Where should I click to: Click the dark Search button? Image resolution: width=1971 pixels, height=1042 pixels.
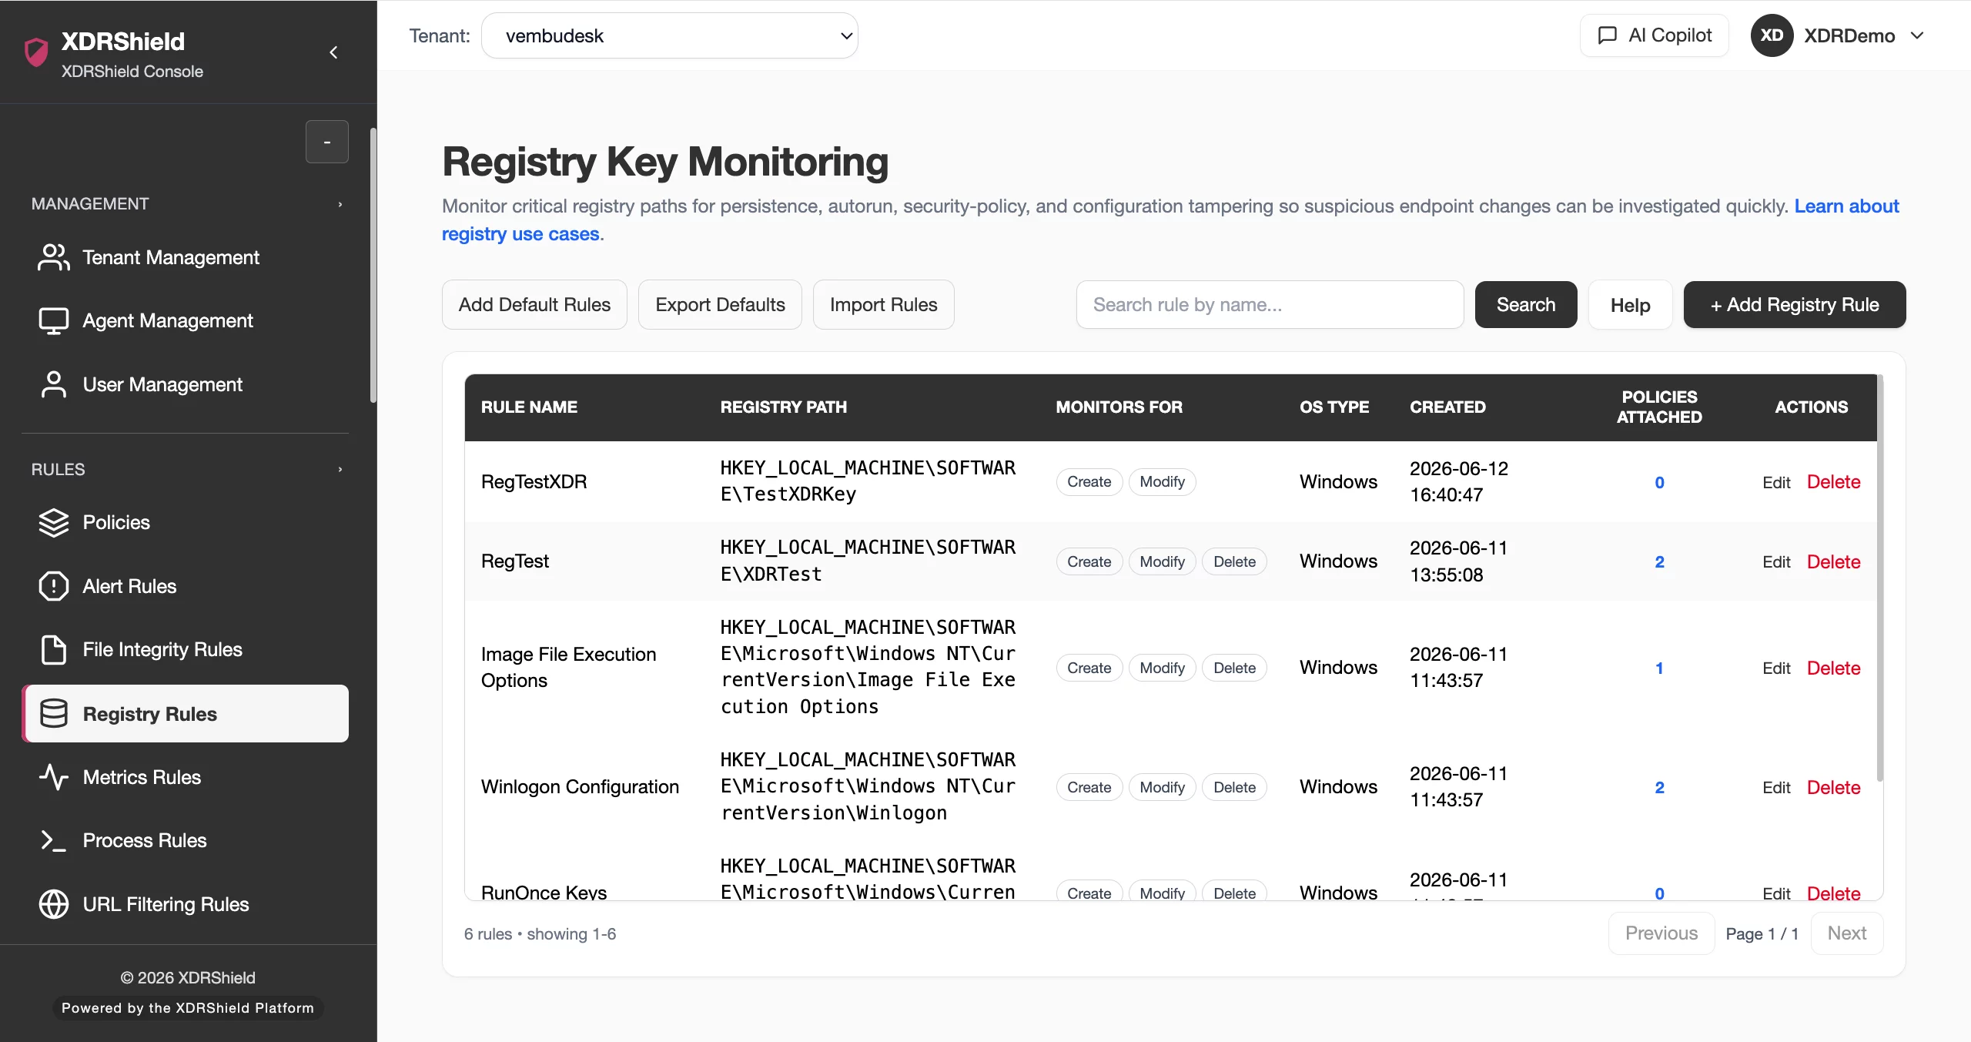(1526, 305)
